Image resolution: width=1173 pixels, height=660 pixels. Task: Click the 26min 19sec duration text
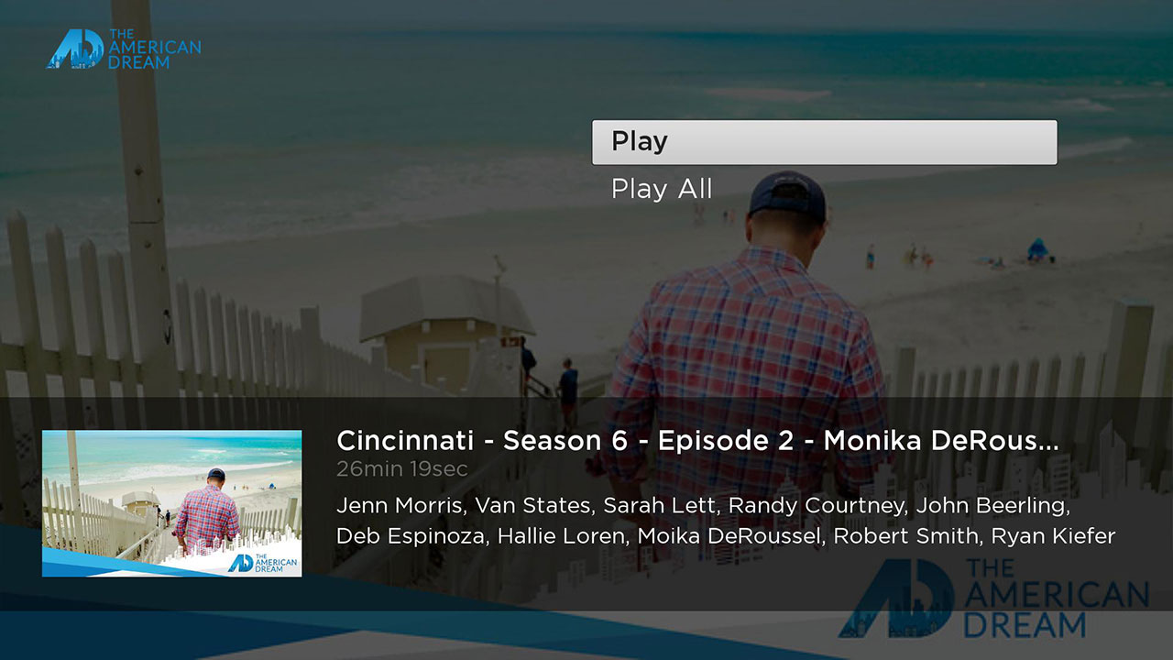402,469
